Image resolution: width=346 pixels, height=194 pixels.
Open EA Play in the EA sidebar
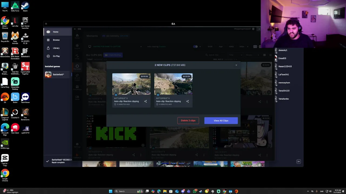click(x=58, y=56)
